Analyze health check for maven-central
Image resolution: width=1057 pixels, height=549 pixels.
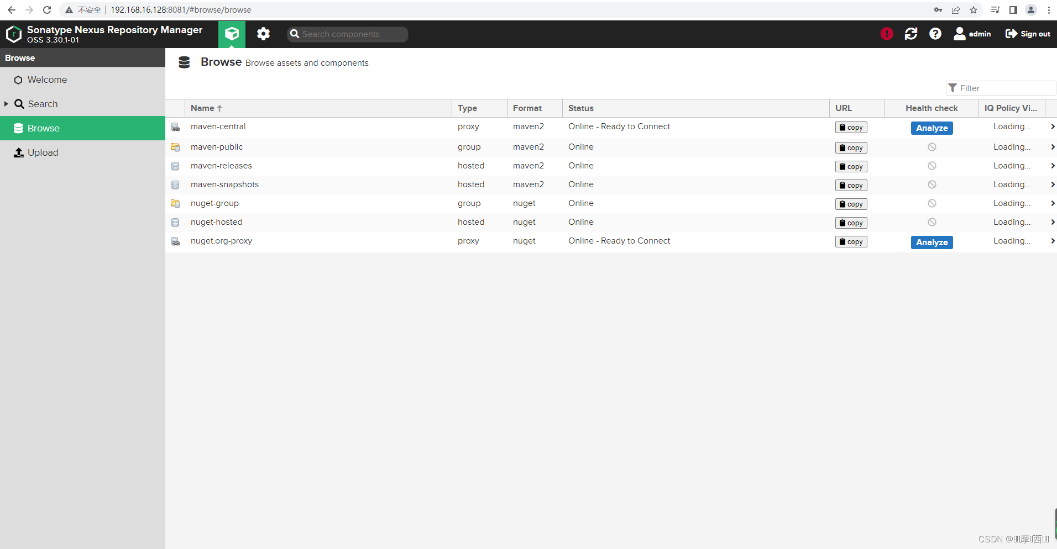932,128
